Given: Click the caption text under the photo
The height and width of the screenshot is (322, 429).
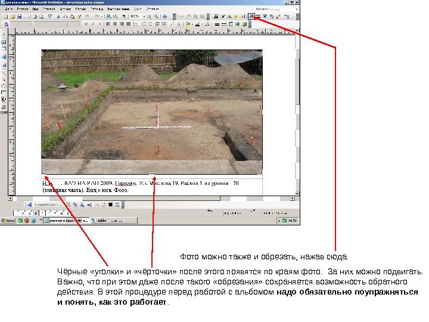Looking at the screenshot, I should pos(141,187).
